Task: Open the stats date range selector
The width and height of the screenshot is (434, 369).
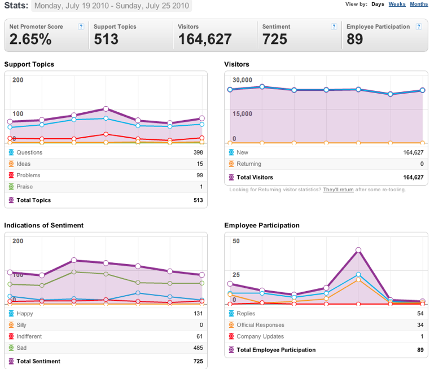Action: [x=112, y=6]
